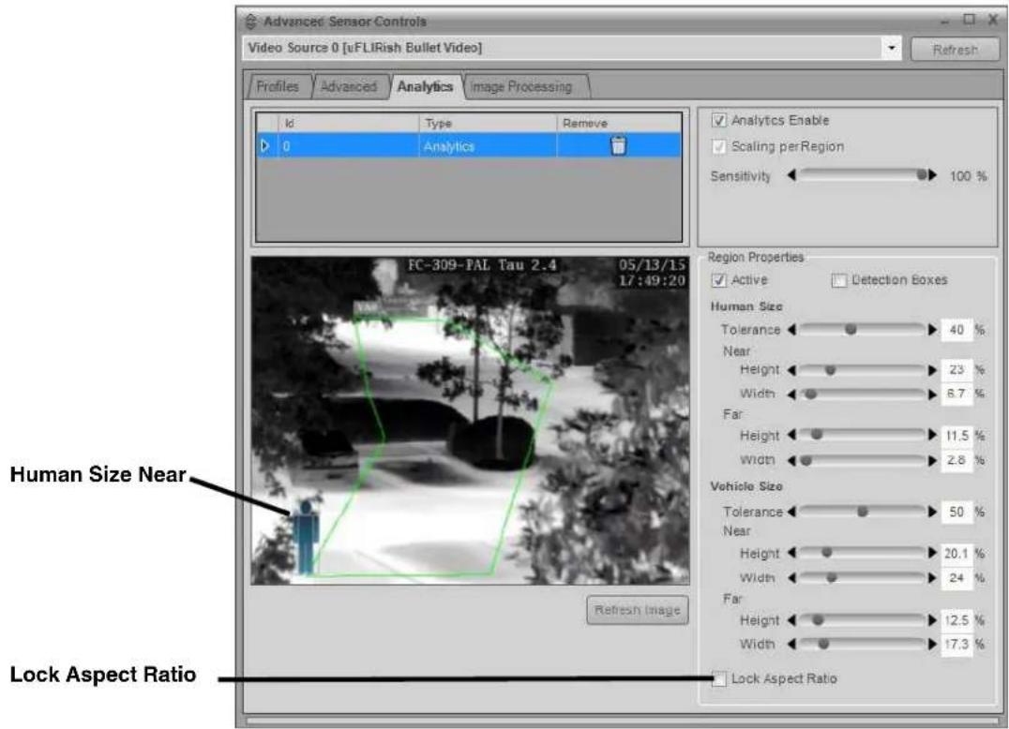Click Vehicle Size Tolerance slider
This screenshot has height=729, width=1009.
click(x=862, y=511)
